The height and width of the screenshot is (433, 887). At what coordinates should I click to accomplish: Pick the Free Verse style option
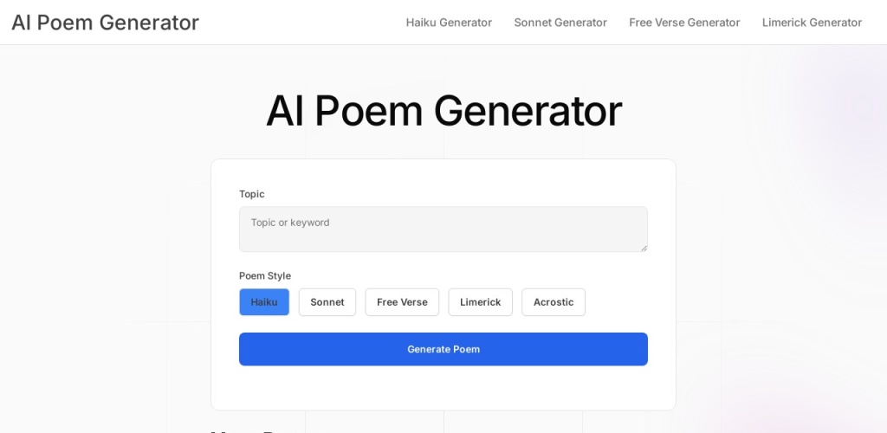(x=402, y=302)
